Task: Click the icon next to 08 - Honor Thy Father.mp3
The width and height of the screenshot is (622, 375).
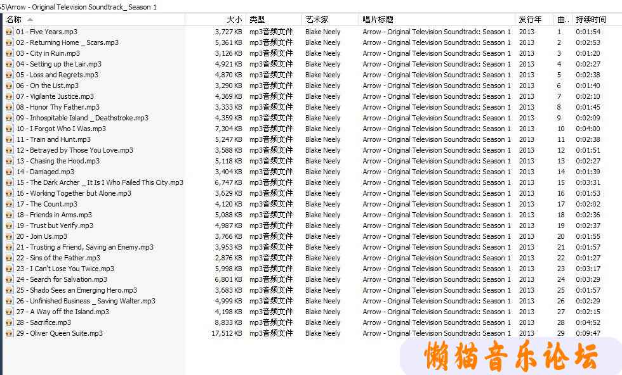Action: coord(9,107)
